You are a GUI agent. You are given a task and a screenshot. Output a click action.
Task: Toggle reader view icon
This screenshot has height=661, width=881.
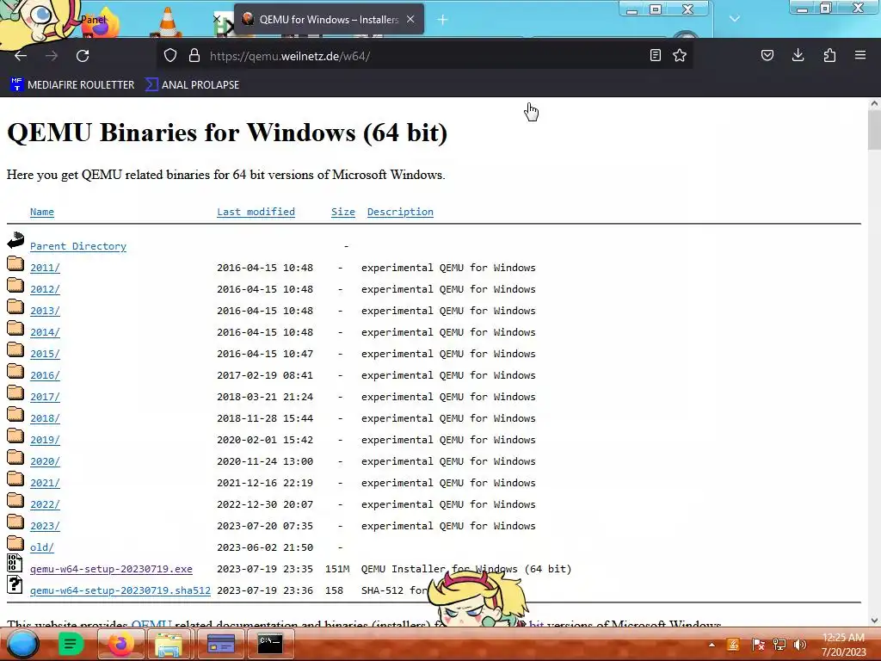coord(655,56)
